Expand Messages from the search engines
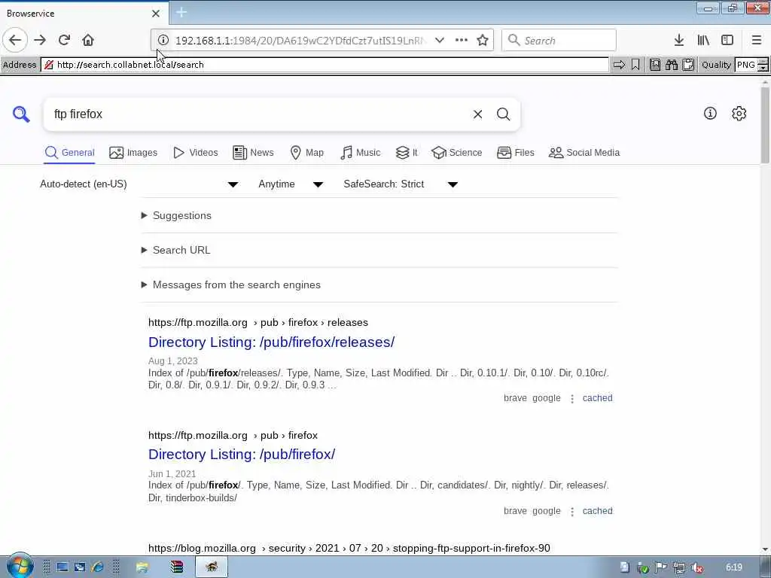The image size is (771, 578). 231,285
